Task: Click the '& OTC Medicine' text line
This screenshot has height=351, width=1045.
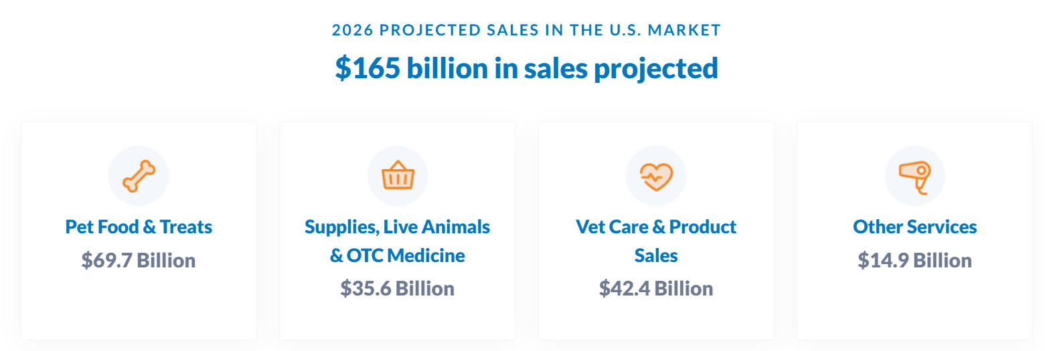Action: [398, 256]
